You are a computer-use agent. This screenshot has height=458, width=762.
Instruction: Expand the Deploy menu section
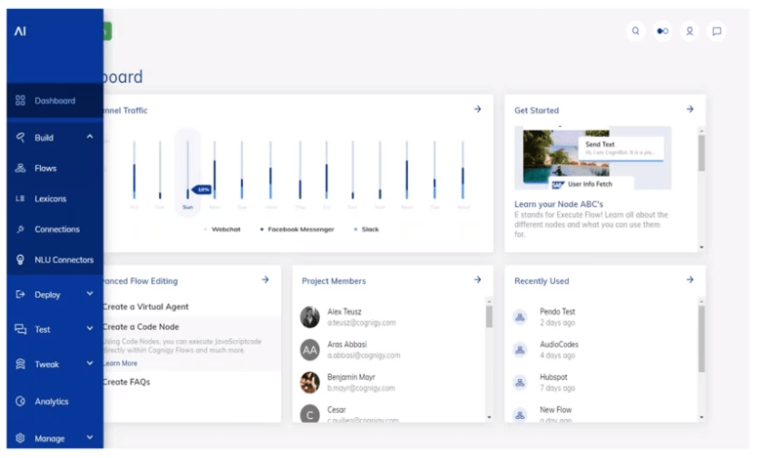90,294
